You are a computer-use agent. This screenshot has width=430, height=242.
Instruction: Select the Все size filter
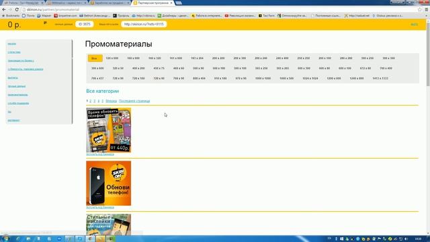click(95, 58)
